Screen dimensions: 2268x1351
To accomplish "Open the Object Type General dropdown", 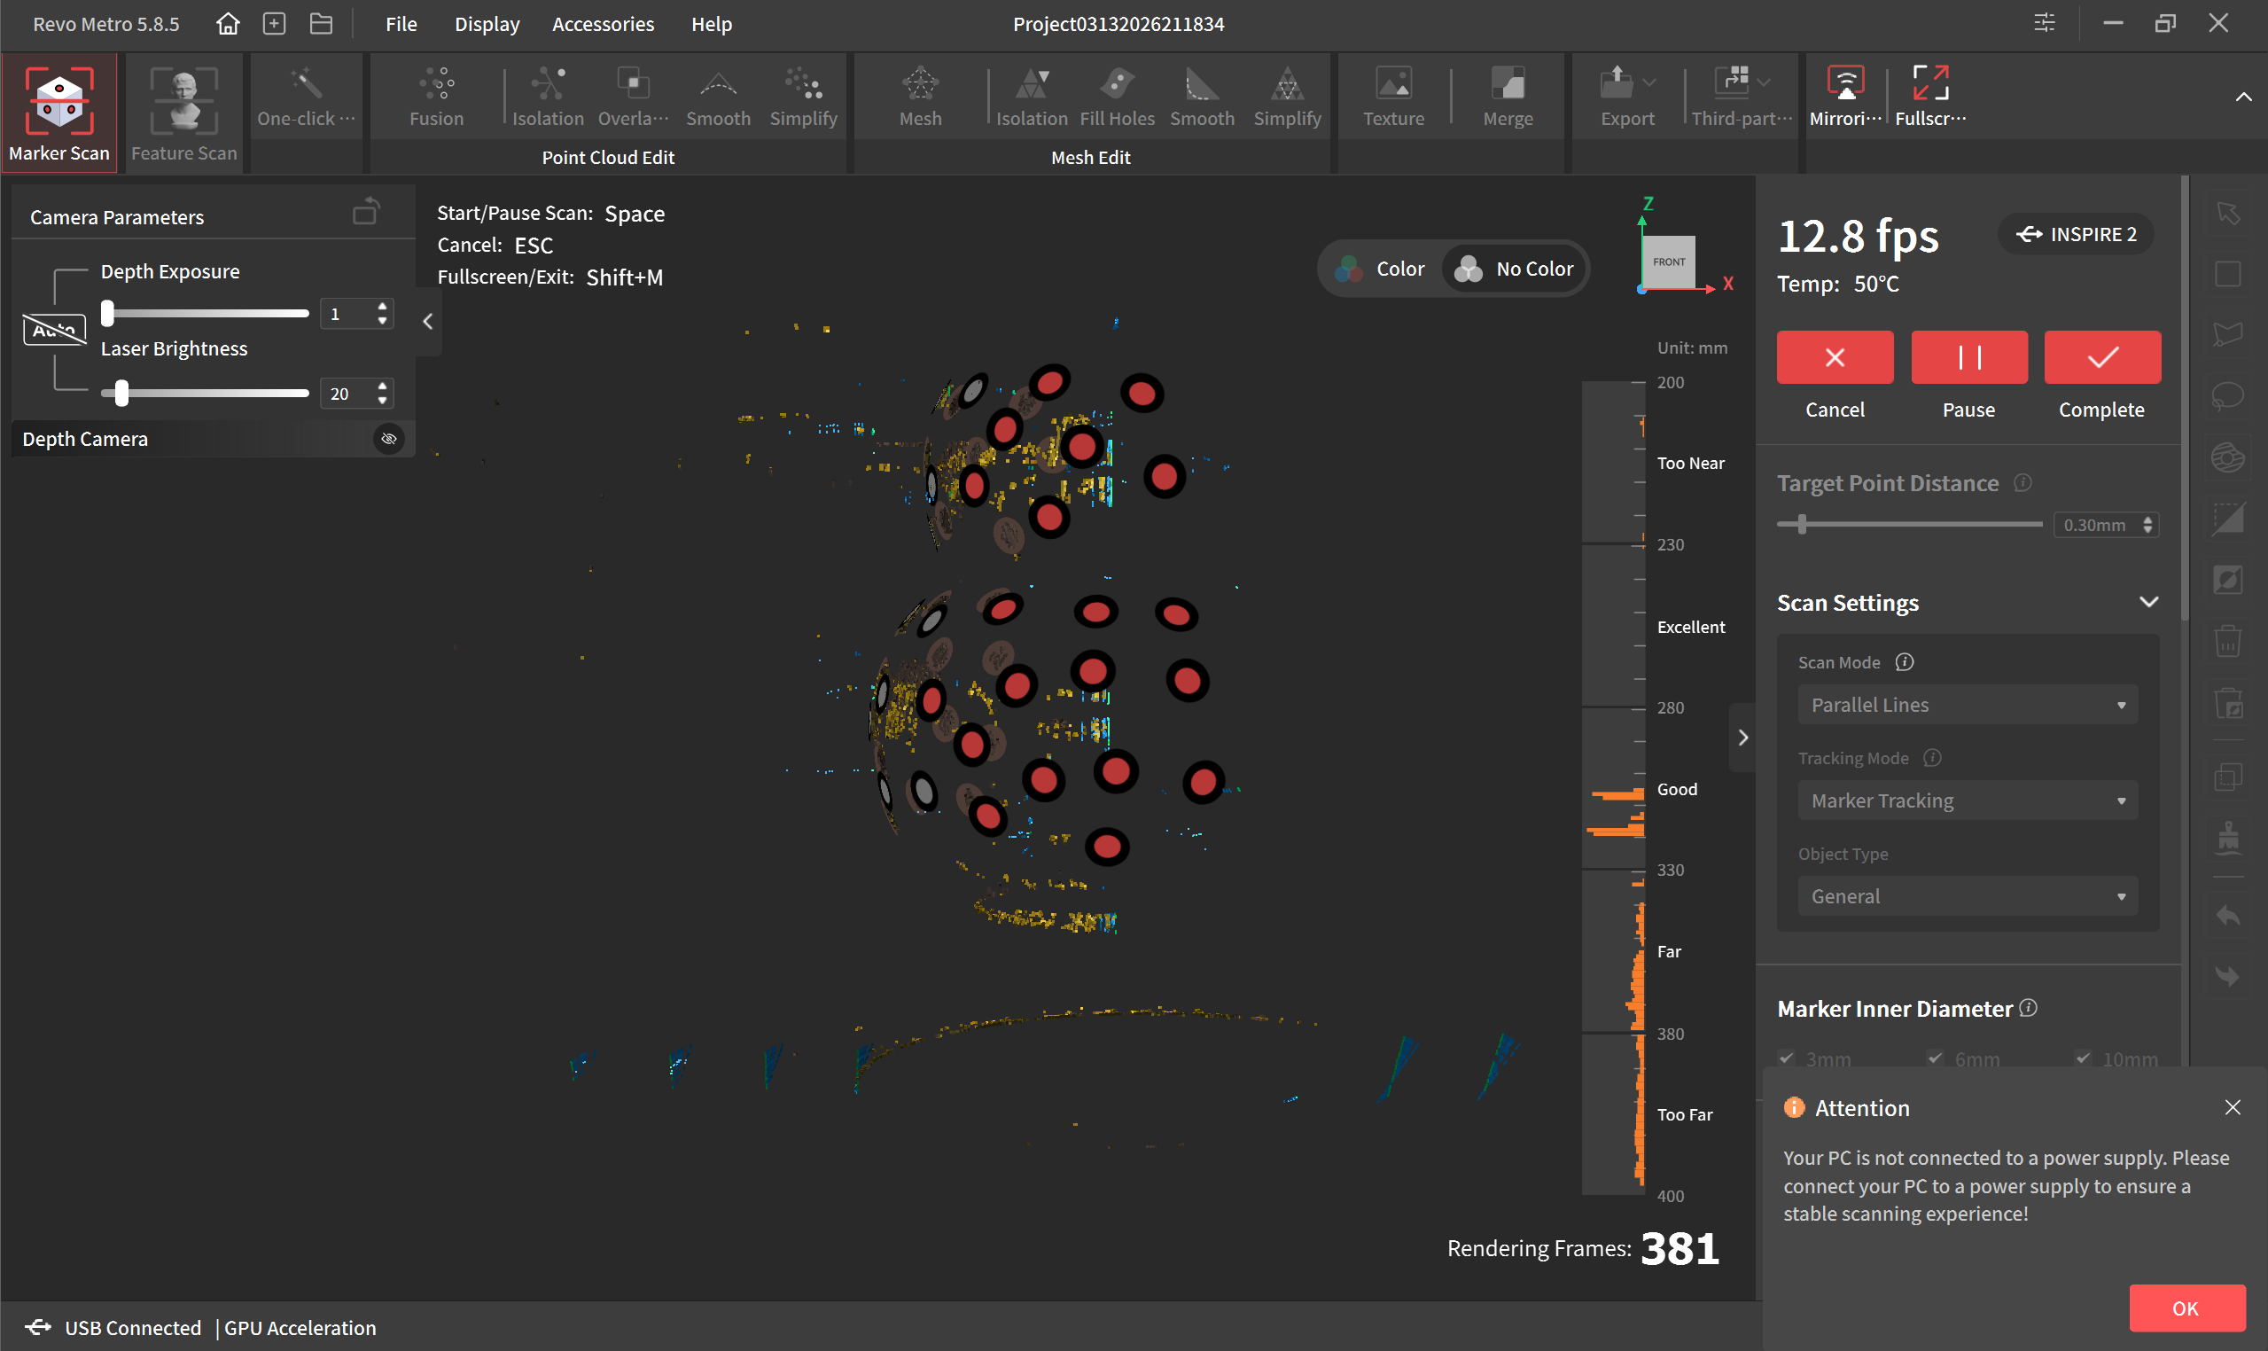I will (x=1967, y=896).
